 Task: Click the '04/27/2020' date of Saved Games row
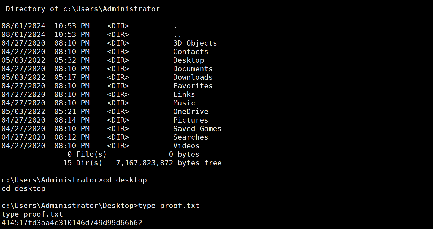[23, 129]
